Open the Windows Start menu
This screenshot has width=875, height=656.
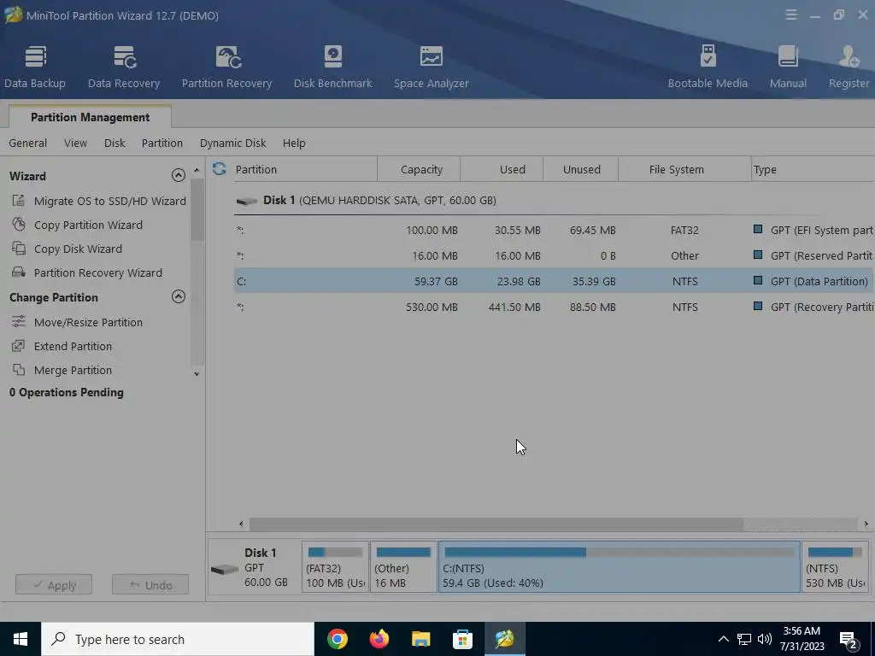tap(21, 639)
